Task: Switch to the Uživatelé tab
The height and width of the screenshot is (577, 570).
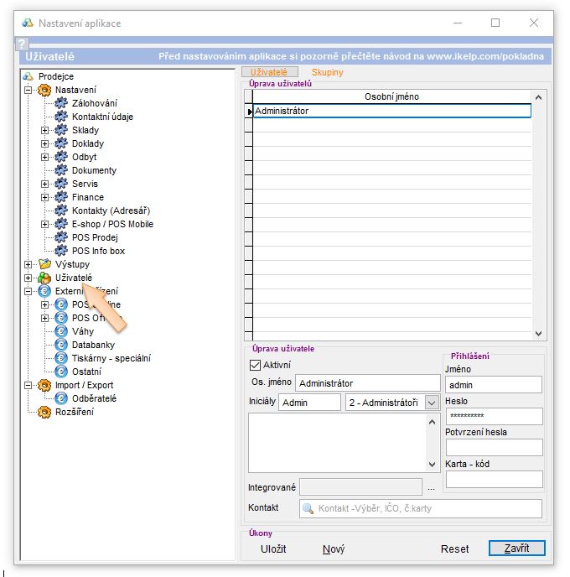Action: click(x=269, y=73)
